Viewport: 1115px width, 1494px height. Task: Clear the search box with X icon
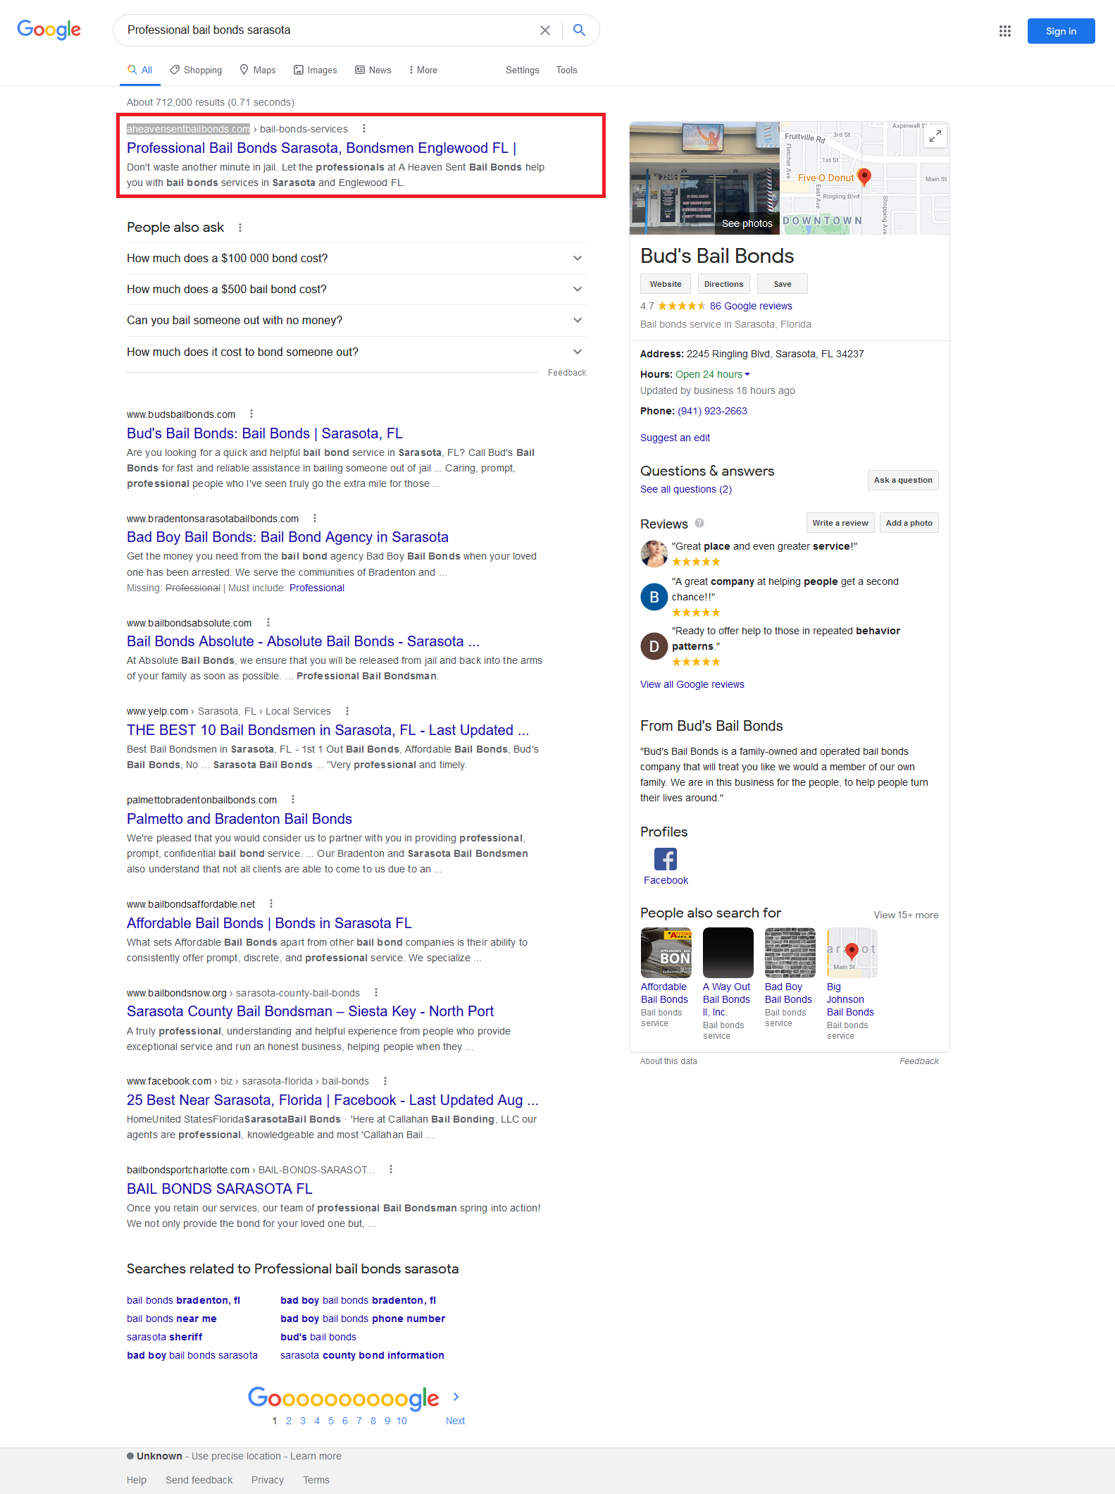(x=544, y=30)
